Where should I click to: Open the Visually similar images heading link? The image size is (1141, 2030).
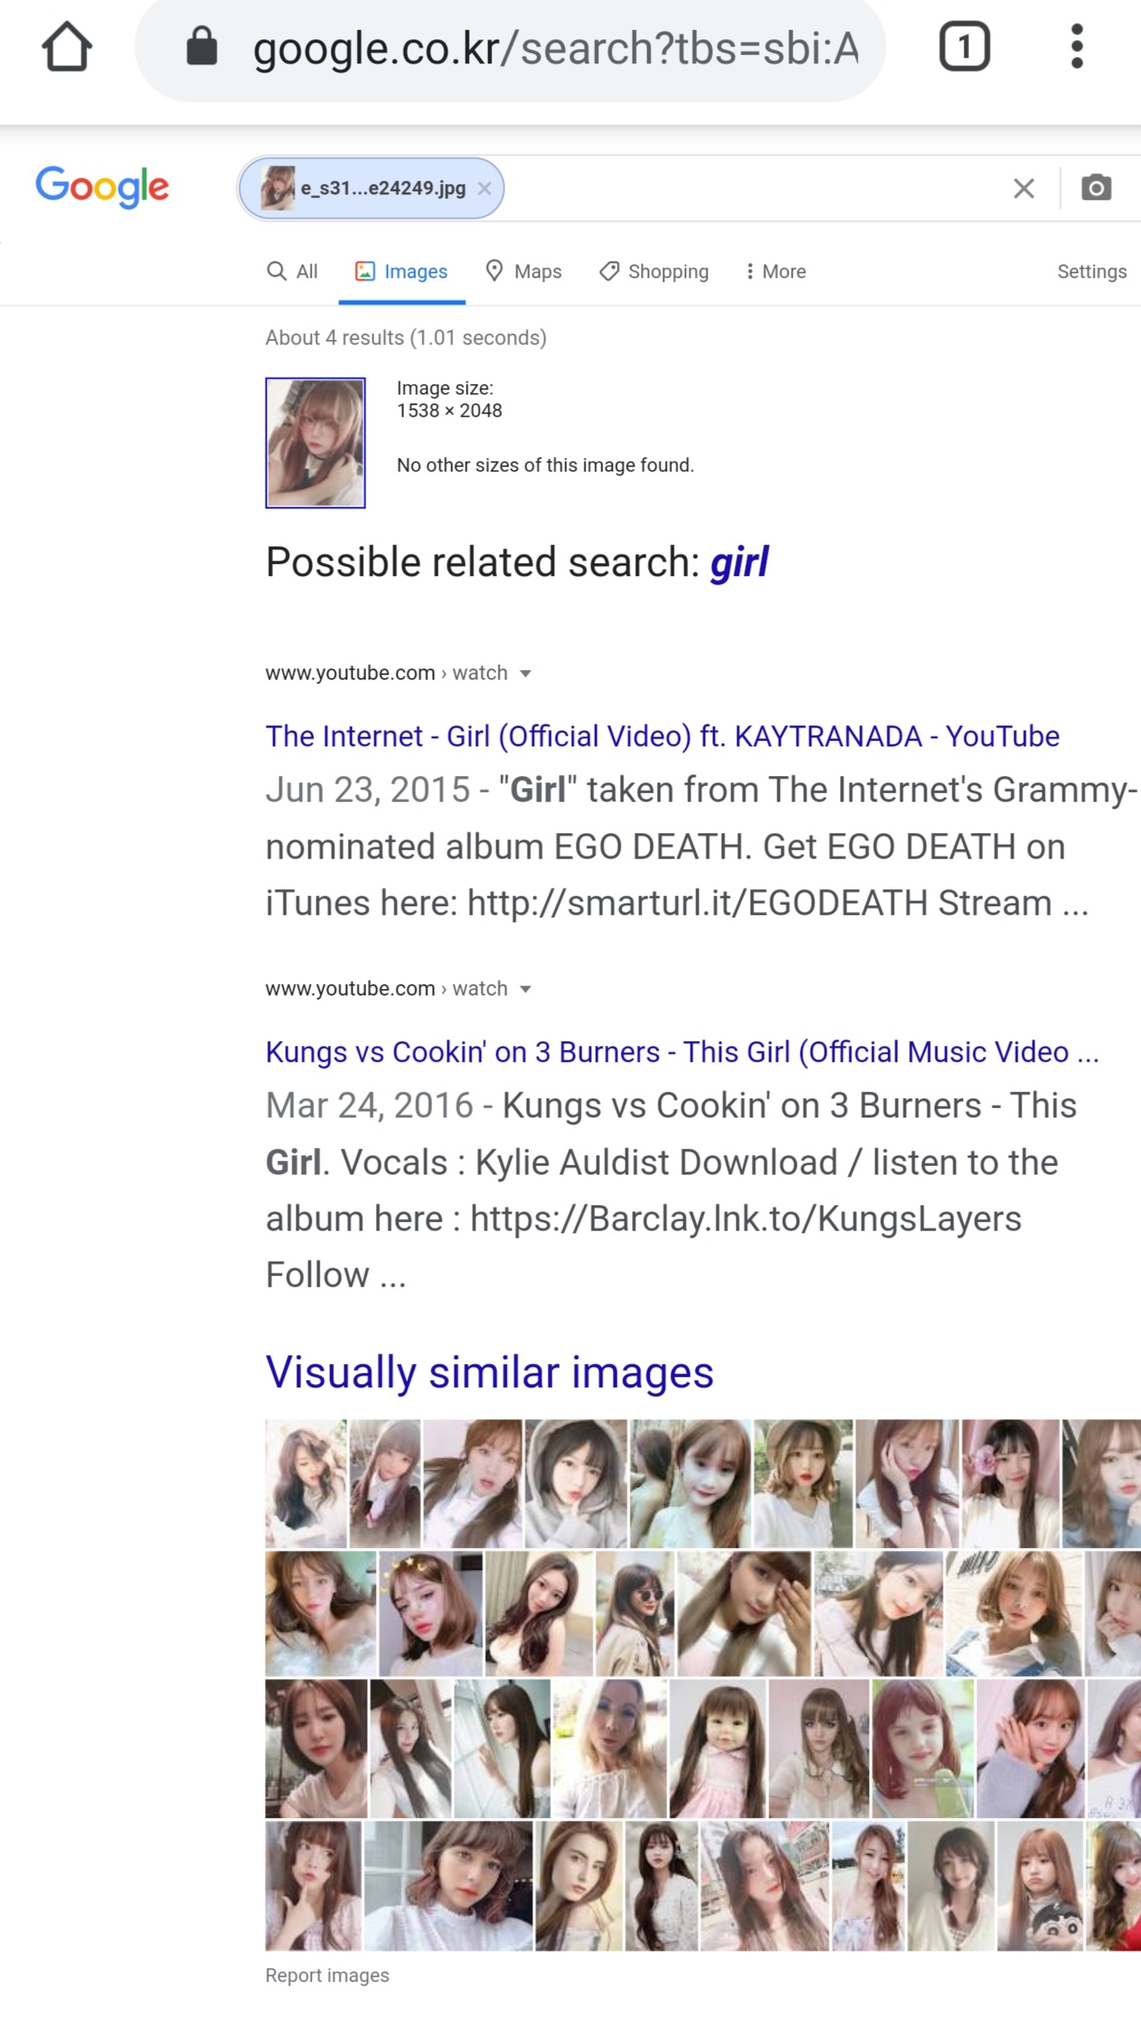click(489, 1371)
